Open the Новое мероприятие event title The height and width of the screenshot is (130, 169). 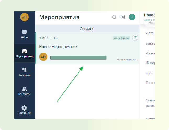[x=58, y=47]
